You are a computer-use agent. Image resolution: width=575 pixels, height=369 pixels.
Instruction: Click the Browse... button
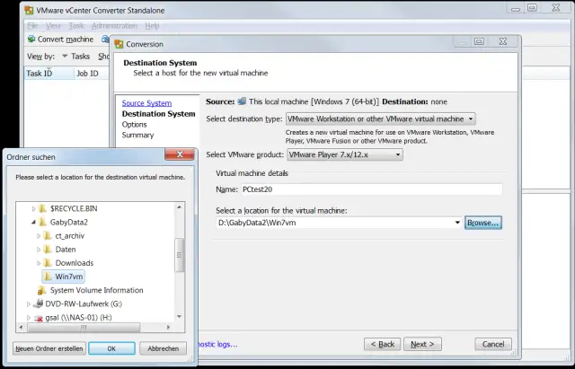pos(483,223)
